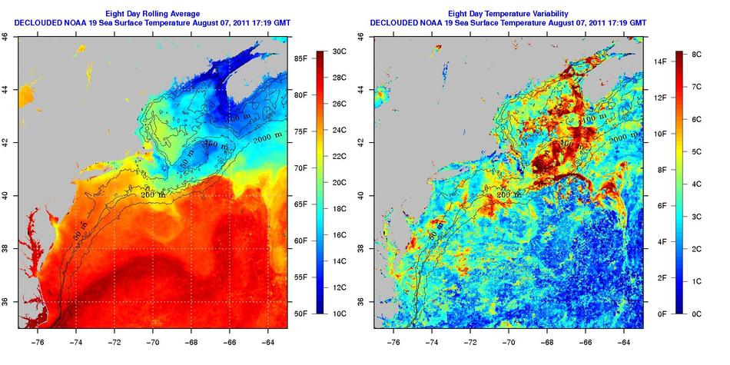730x365 pixels.
Task: Click the right map's variability colorbar
Action: pos(679,183)
